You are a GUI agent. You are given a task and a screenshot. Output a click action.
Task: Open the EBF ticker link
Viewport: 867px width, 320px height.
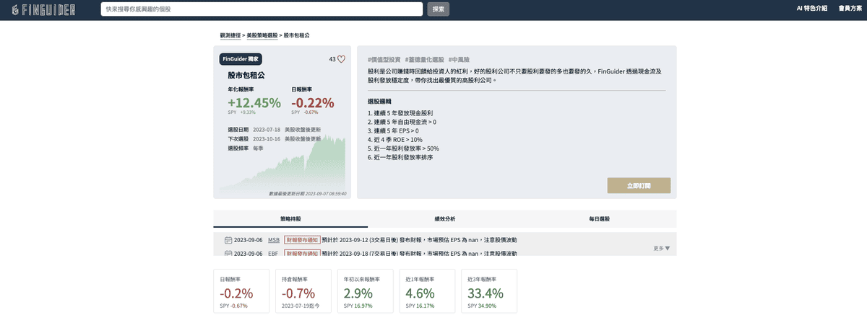[x=273, y=254]
